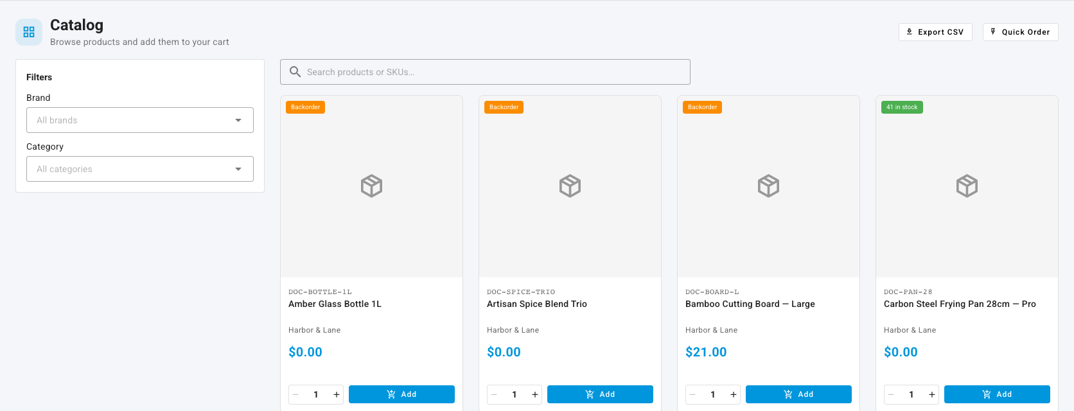
Task: Increase quantity for Carbon Steel Frying Pan
Action: coord(931,394)
